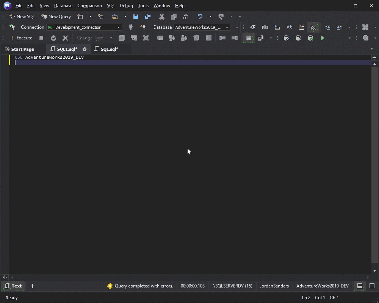
Task: Click the database with pencil icon
Action: click(x=287, y=38)
